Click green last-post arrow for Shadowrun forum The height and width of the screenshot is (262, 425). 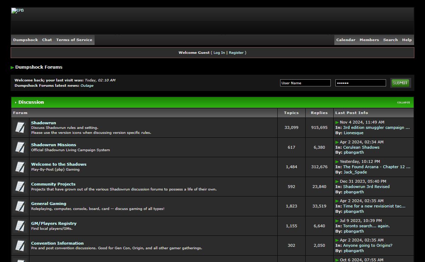[x=337, y=123]
